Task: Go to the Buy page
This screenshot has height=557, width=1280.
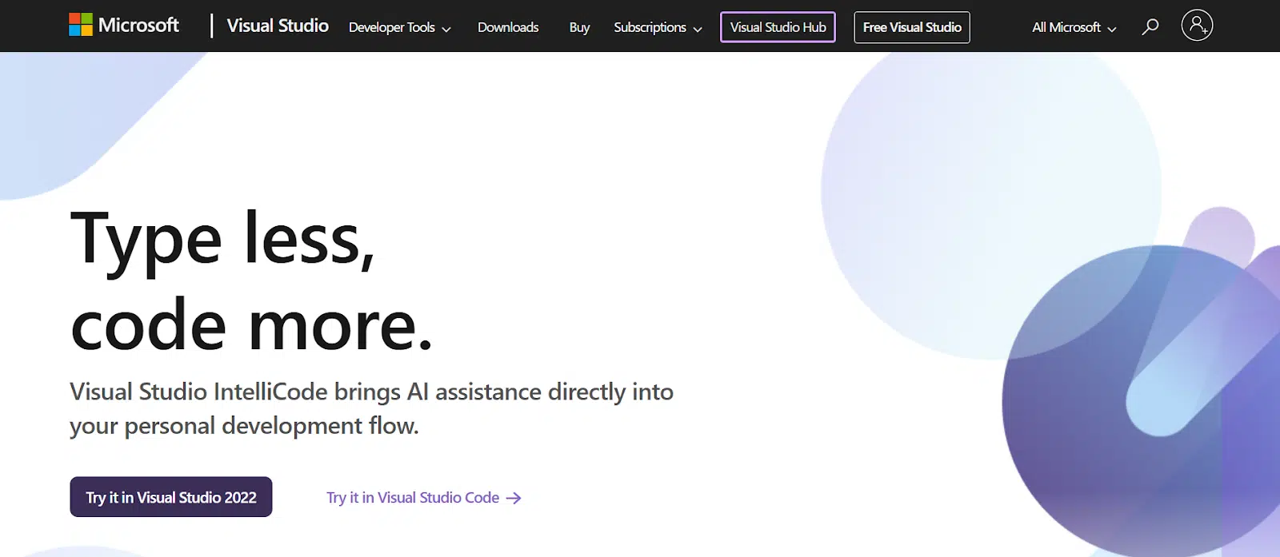Action: point(579,27)
